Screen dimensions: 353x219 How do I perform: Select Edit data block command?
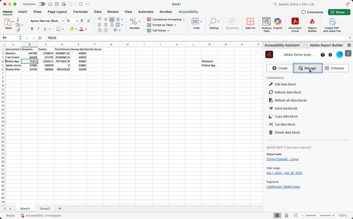point(282,84)
